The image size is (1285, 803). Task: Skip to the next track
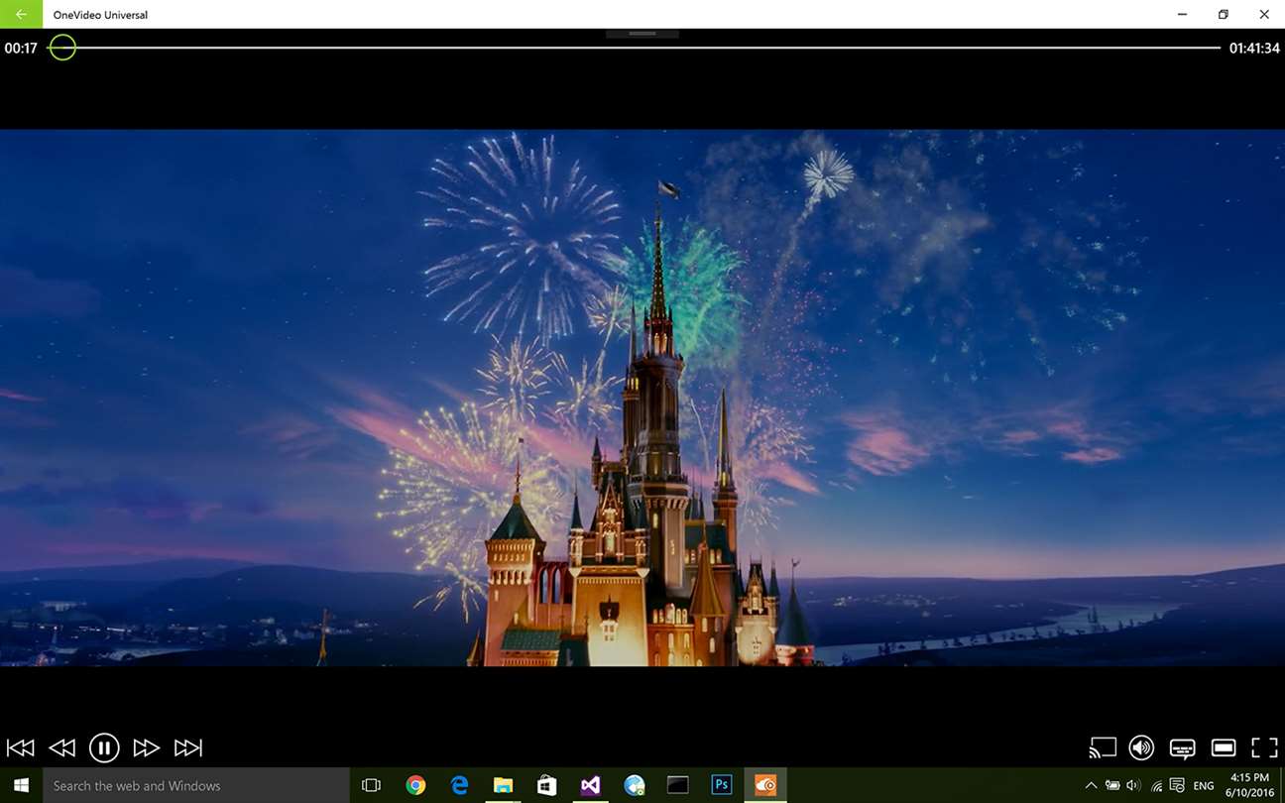(x=188, y=747)
